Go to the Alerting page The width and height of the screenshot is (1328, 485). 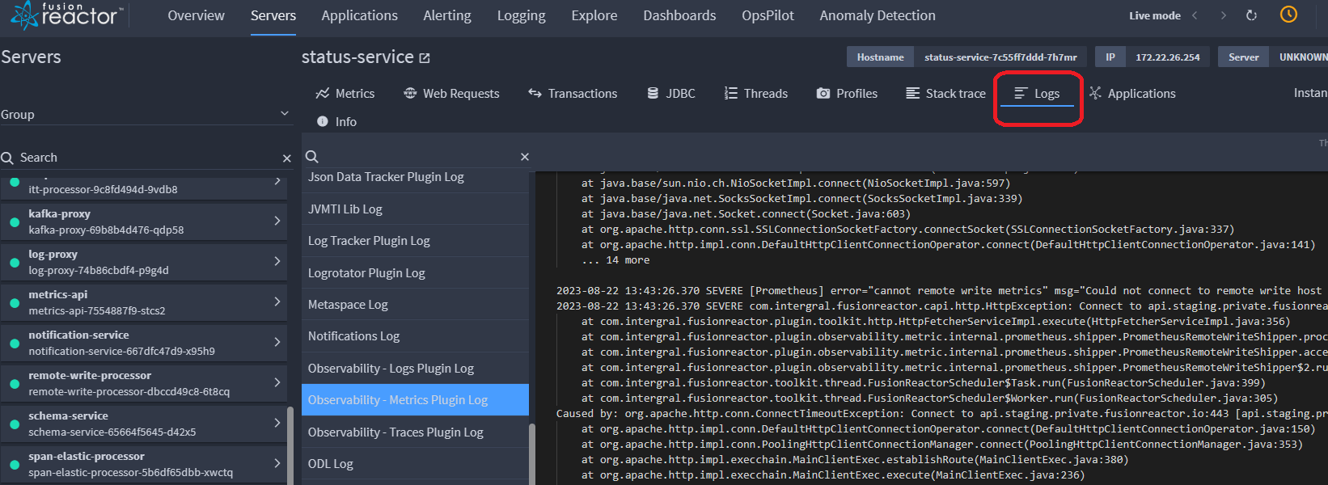(x=447, y=15)
